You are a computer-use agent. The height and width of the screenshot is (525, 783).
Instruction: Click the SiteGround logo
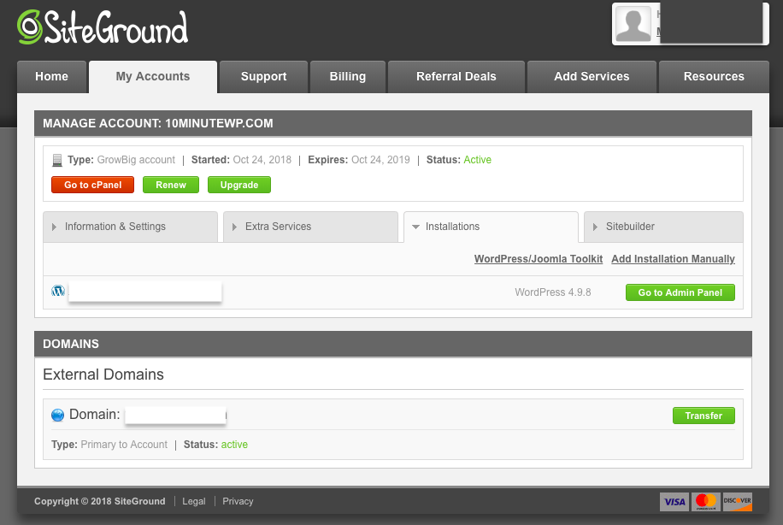click(x=103, y=27)
